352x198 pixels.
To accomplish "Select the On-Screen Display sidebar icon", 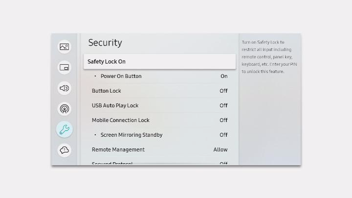I will [65, 68].
